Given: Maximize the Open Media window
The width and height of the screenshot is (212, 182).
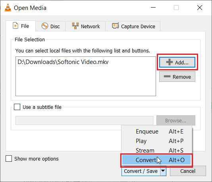Looking at the screenshot, I should click(x=176, y=8).
